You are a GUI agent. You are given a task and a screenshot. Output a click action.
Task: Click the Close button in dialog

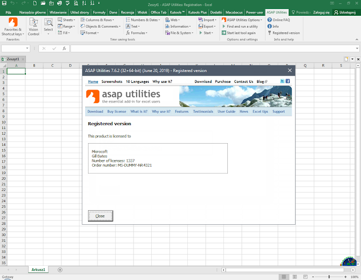pyautogui.click(x=100, y=216)
